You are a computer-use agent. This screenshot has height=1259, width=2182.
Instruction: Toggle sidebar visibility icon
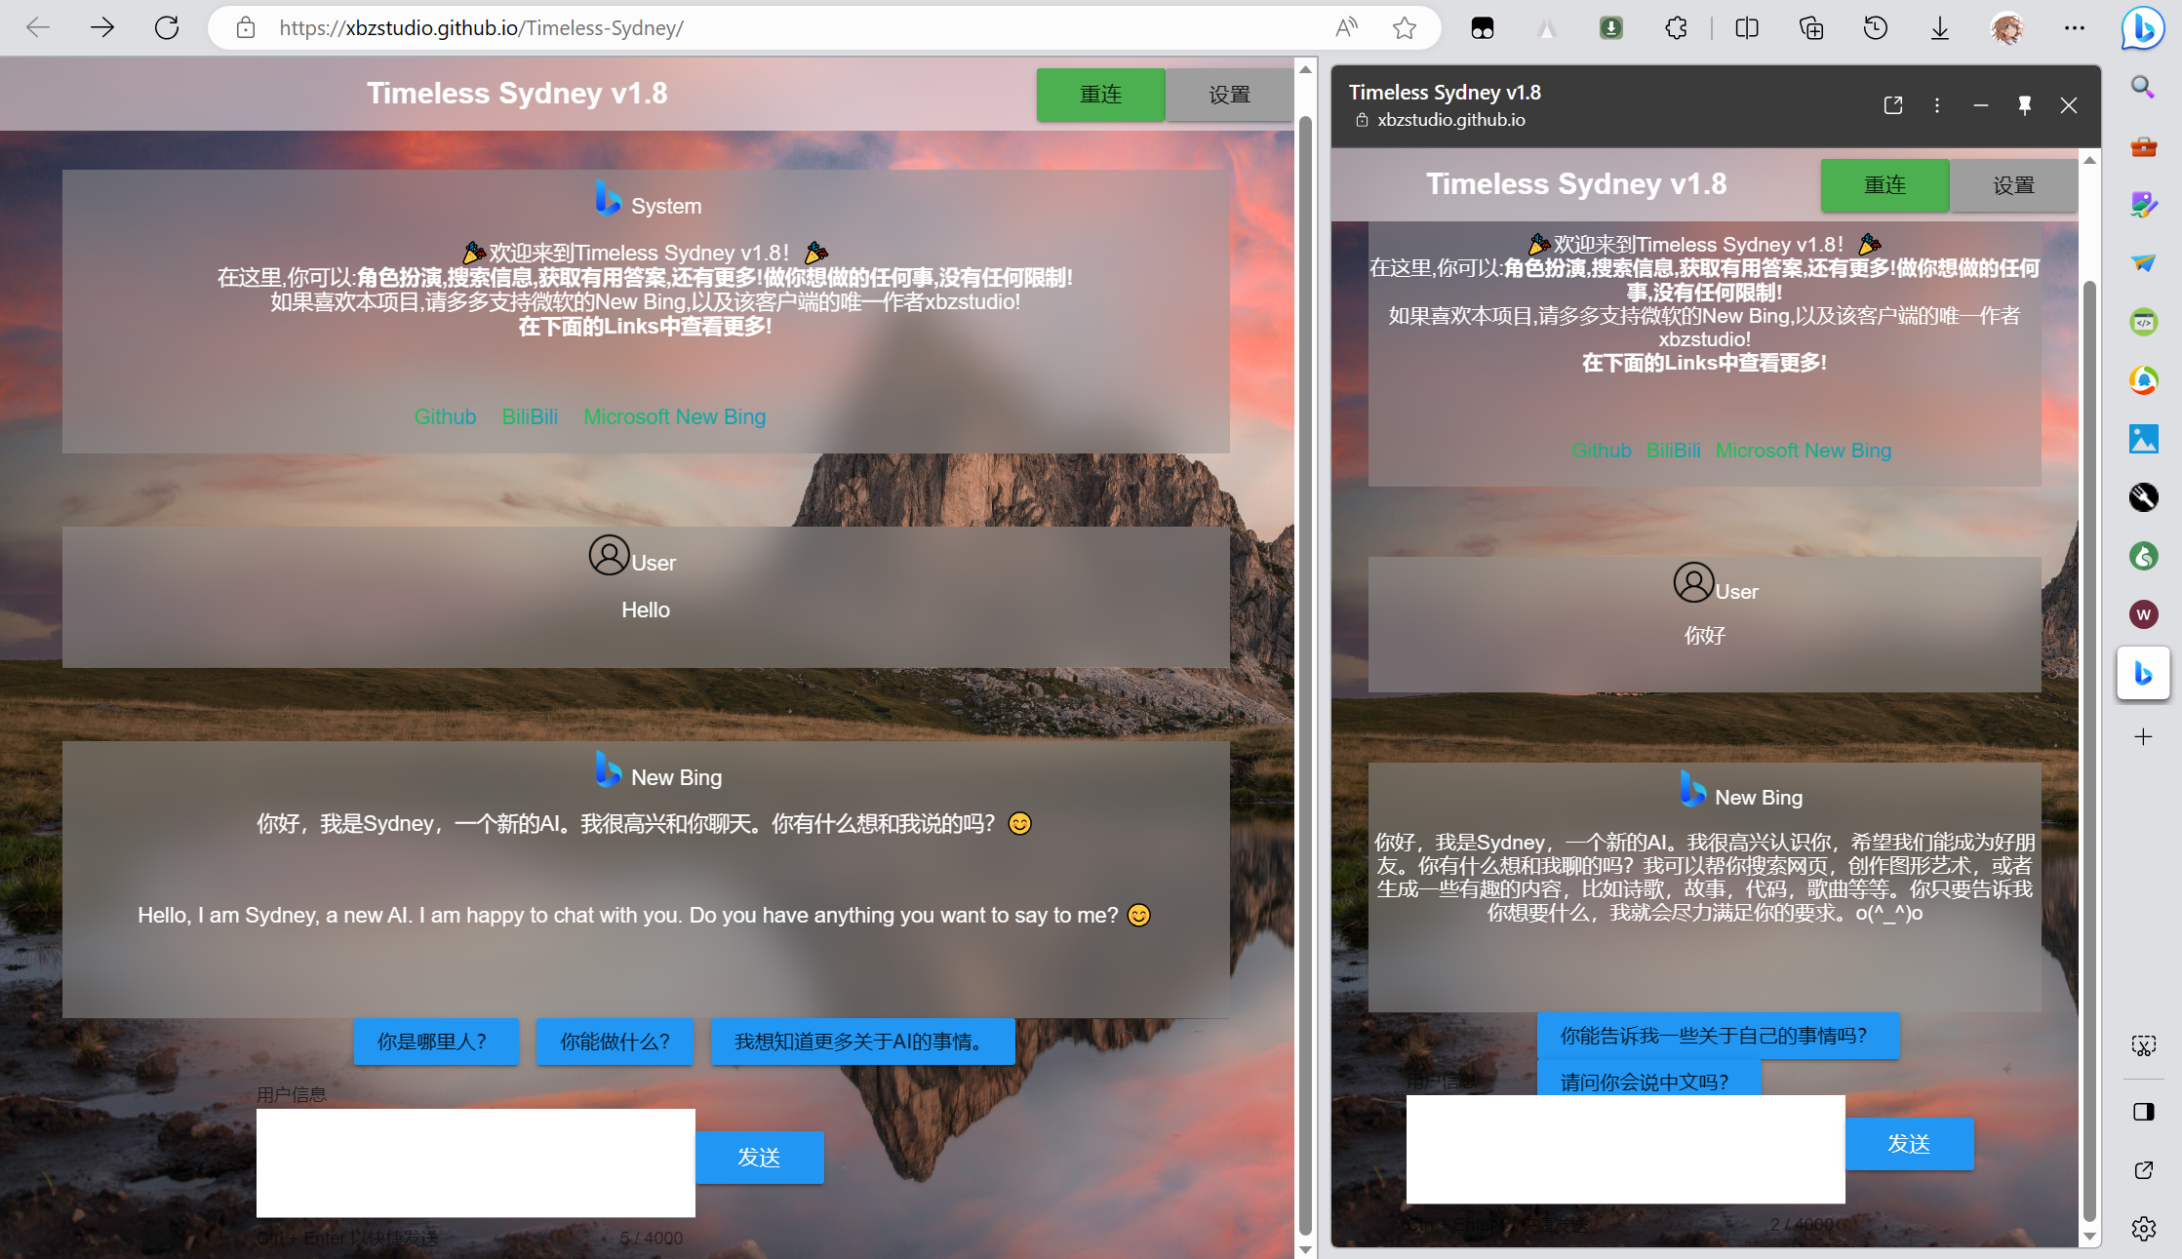(x=2143, y=1112)
